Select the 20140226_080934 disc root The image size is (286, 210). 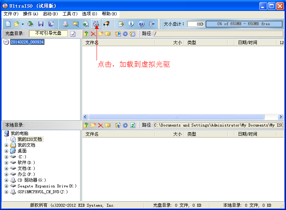(27, 42)
